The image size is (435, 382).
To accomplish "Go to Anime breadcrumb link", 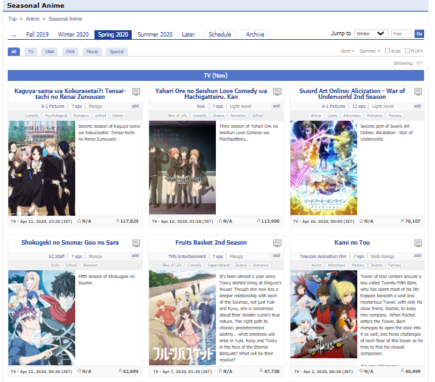I will pos(33,19).
